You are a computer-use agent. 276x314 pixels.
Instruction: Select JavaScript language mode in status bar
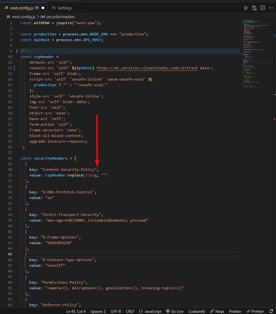[150, 311]
